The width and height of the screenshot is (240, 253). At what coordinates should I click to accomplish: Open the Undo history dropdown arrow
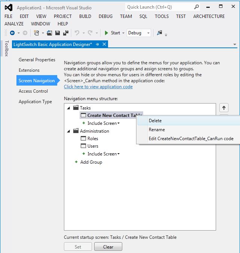tap(84, 33)
